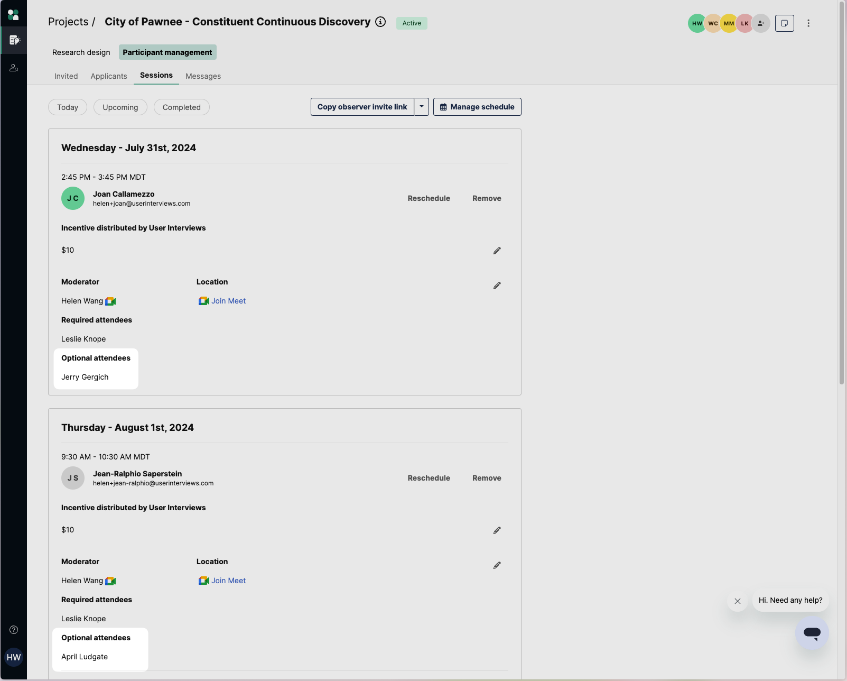Filter sessions by Today

click(68, 107)
